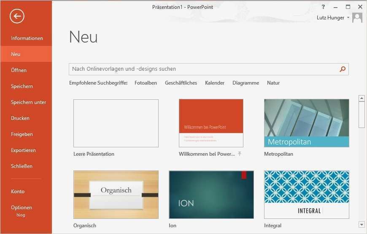This screenshot has width=367, height=234.
Task: Expand the Lutz Hunger account dropdown
Action: coord(348,18)
